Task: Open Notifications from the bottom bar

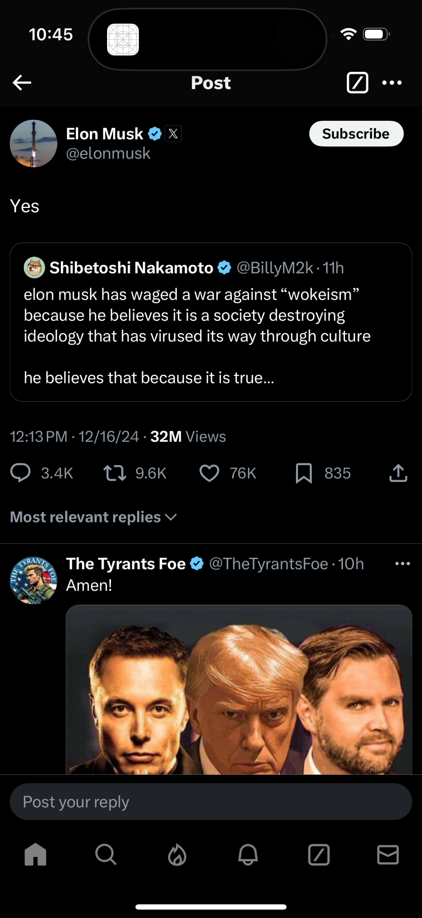Action: [247, 856]
